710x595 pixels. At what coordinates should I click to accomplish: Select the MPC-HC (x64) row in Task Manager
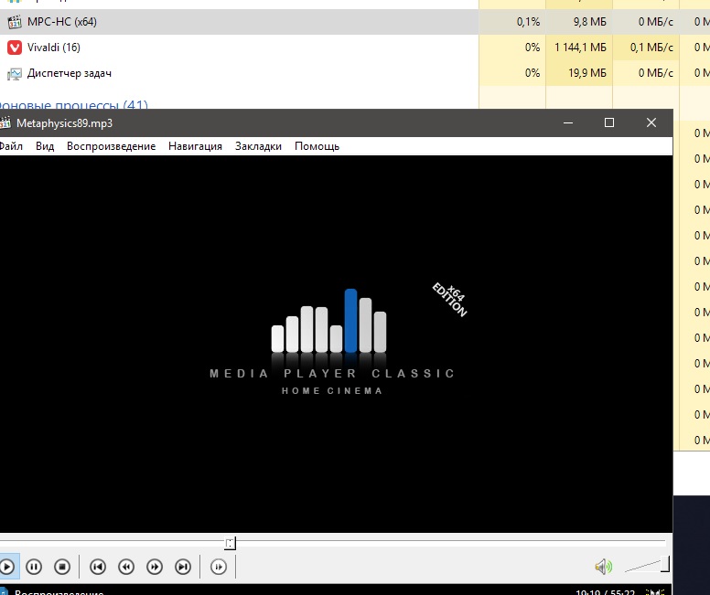[x=355, y=22]
